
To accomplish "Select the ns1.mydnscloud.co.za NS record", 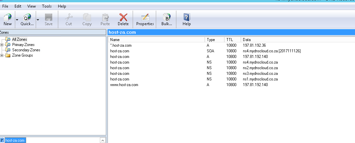I will 231,79.
